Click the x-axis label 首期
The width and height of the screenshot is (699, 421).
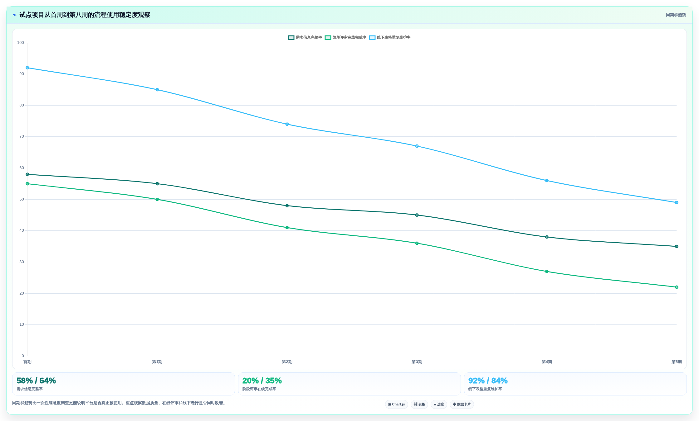point(27,362)
